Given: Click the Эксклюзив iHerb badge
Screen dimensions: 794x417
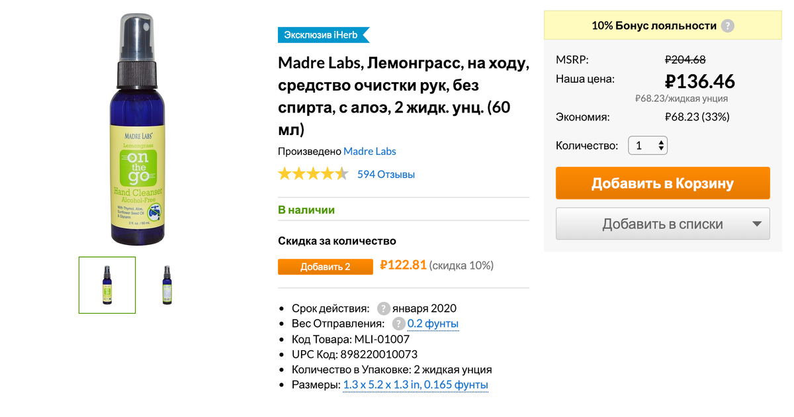Looking at the screenshot, I should [322, 34].
